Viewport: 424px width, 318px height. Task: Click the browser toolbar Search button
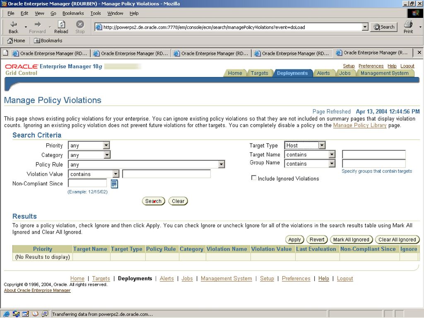click(384, 27)
